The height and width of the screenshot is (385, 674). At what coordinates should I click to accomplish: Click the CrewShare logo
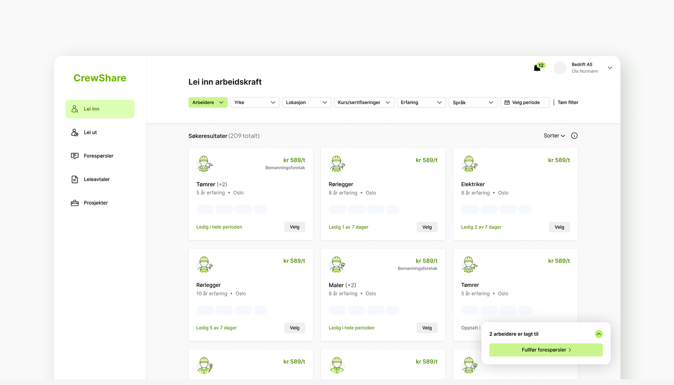[100, 78]
